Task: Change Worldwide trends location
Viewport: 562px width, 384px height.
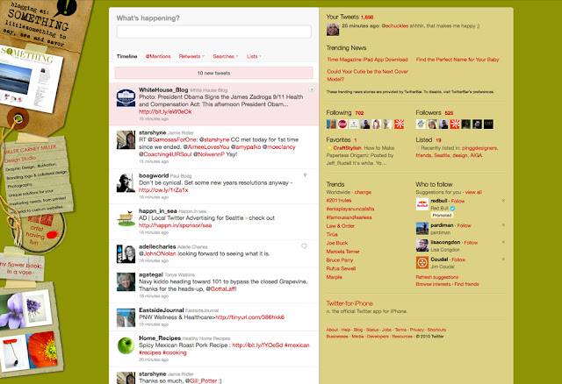Action: (363, 192)
